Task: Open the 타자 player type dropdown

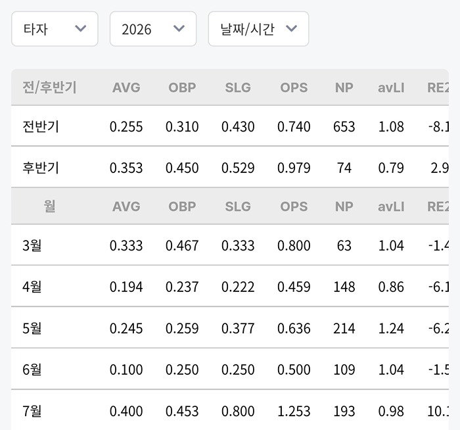Action: click(x=55, y=29)
